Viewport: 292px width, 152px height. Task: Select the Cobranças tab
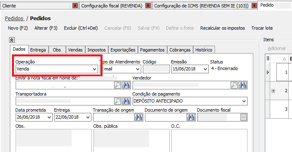pyautogui.click(x=180, y=50)
